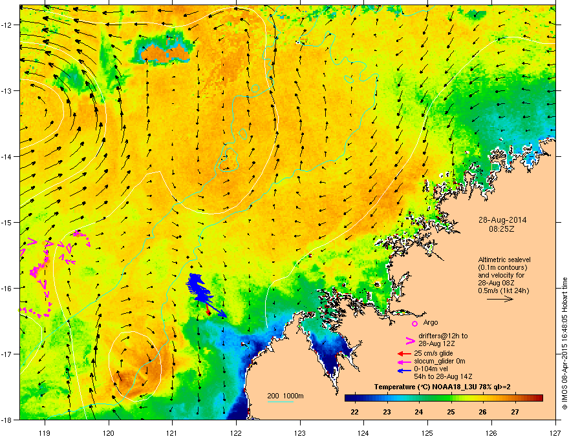Click the latitude axis label -16
The width and height of the screenshot is (569, 439).
click(x=7, y=289)
